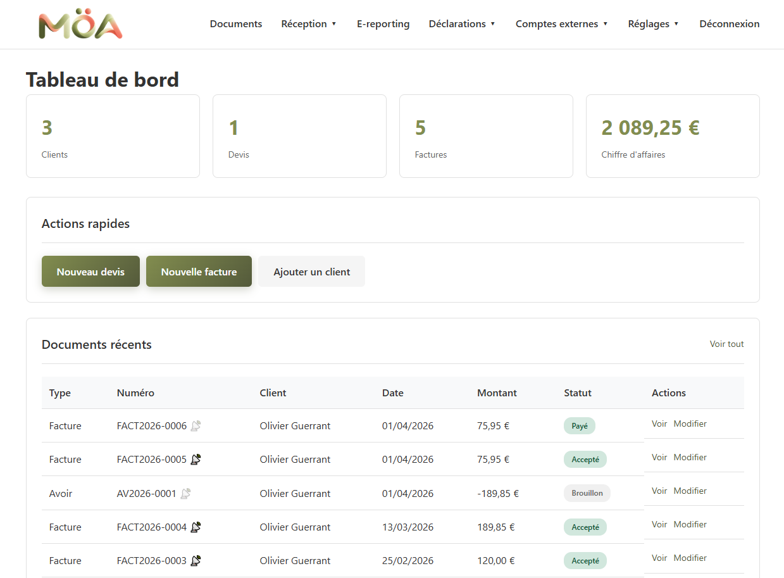The image size is (784, 578).
Task: Click the Payé status badge
Action: point(580,426)
